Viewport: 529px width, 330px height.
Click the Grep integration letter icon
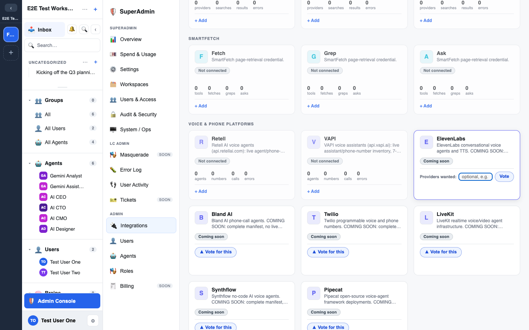coord(314,57)
